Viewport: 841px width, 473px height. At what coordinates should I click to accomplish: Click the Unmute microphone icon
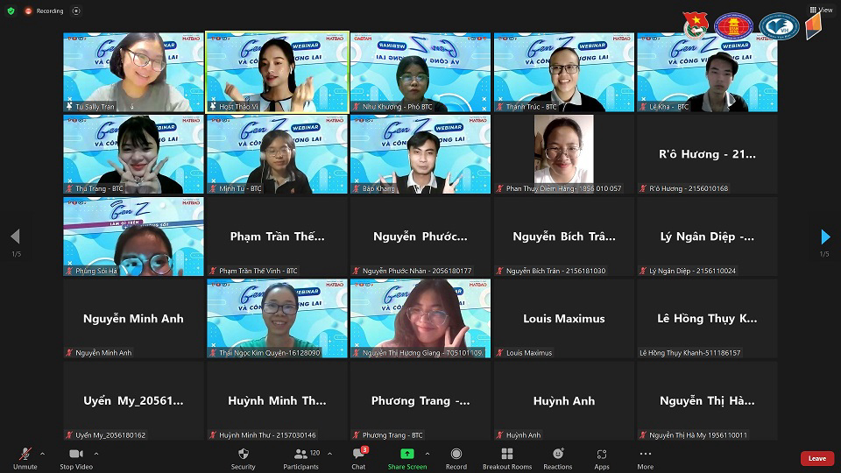click(25, 455)
